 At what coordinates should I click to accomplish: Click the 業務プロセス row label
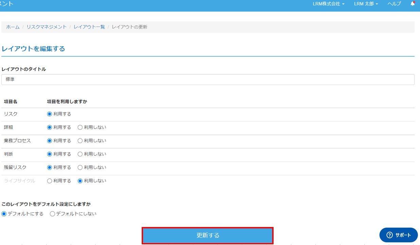point(17,141)
